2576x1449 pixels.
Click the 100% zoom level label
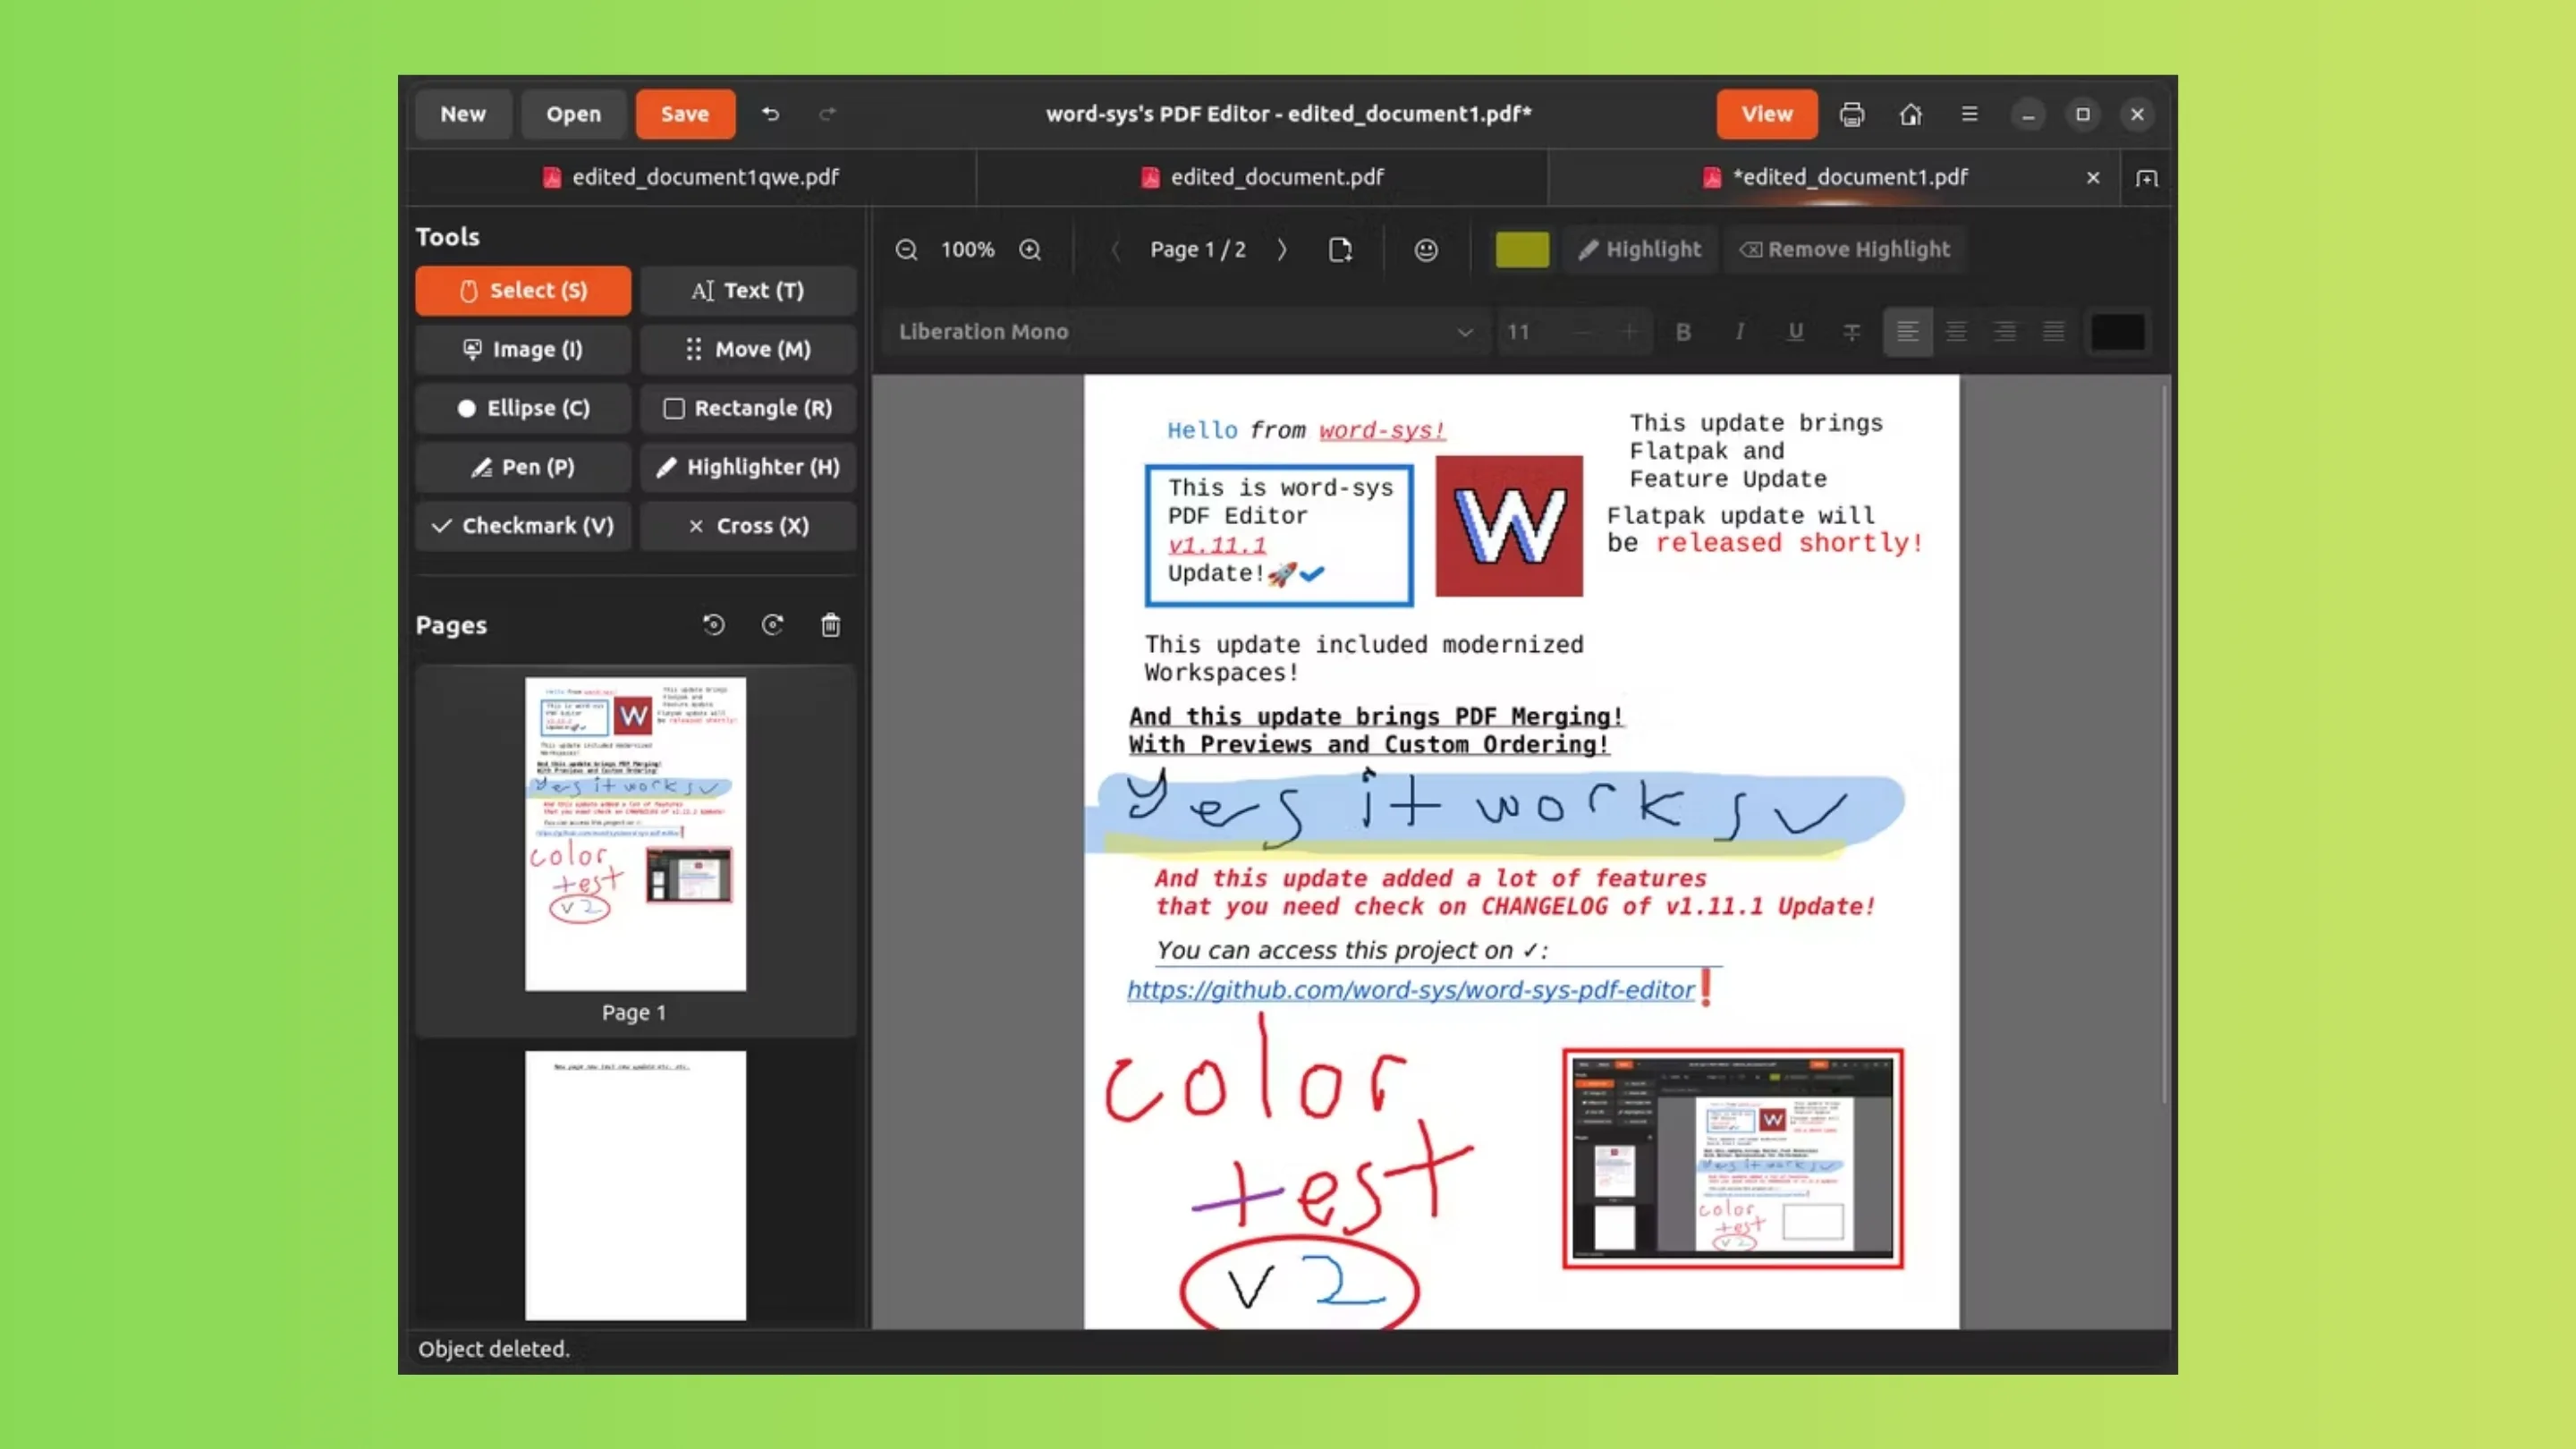click(967, 250)
